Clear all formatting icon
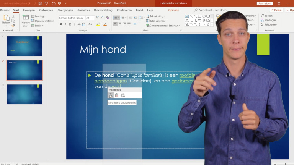The height and width of the screenshot is (165, 294). tap(108, 18)
